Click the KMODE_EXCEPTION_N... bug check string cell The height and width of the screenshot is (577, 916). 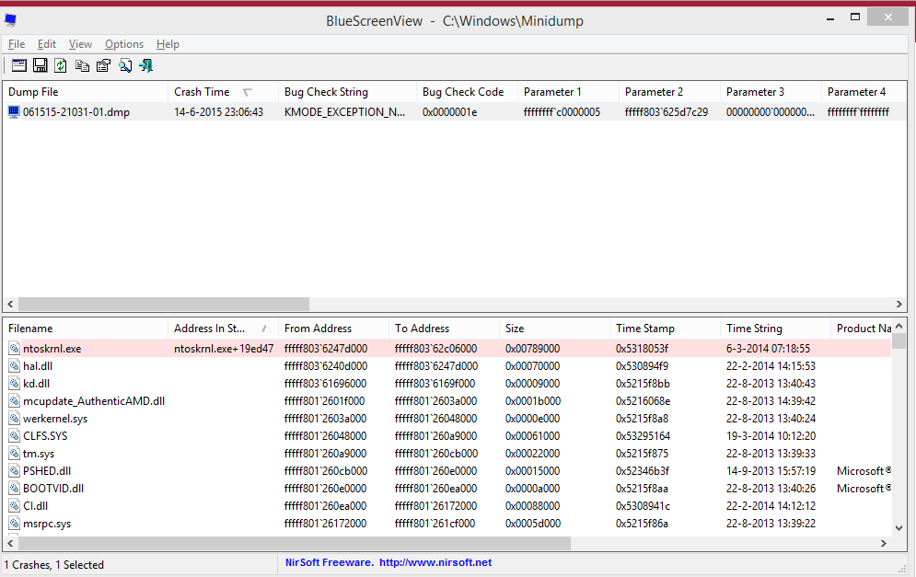click(344, 112)
